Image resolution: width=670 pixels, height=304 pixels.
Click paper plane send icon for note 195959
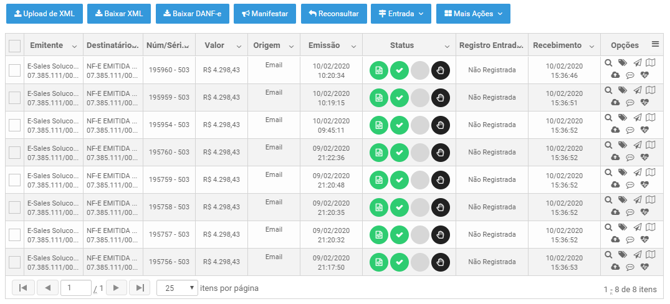(638, 90)
